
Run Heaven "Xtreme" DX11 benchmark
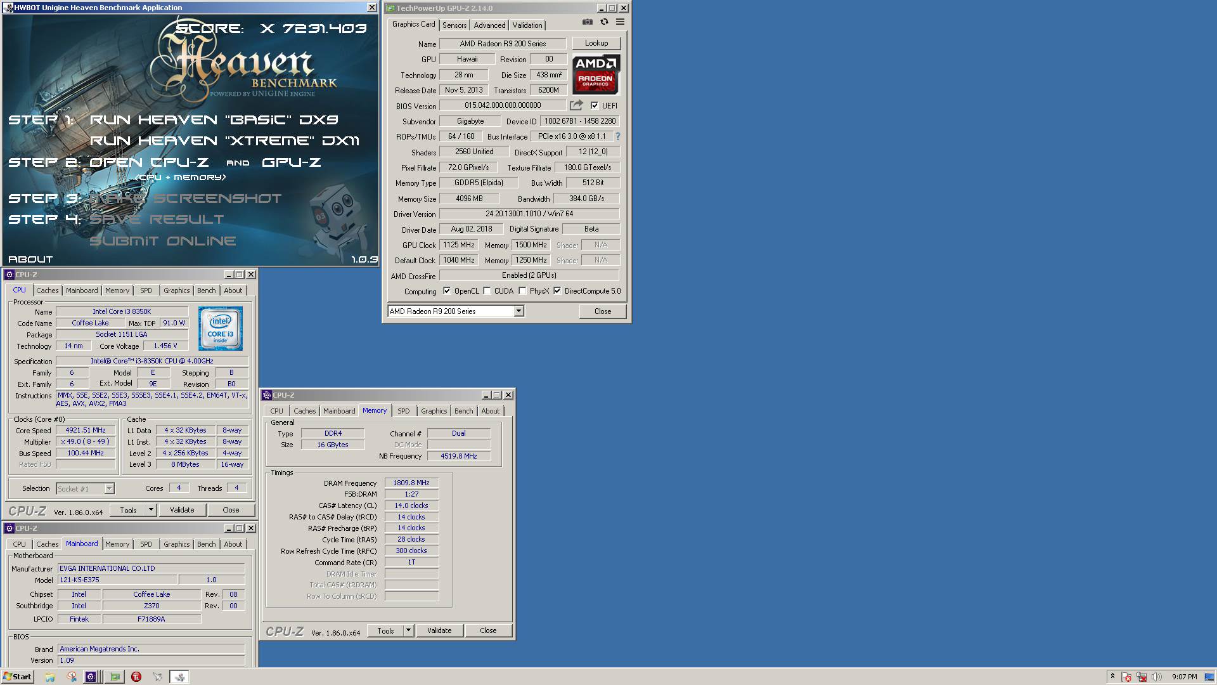pyautogui.click(x=224, y=141)
